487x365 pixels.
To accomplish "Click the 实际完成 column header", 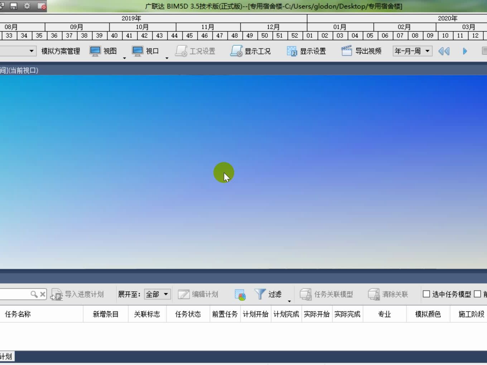I will pyautogui.click(x=348, y=314).
